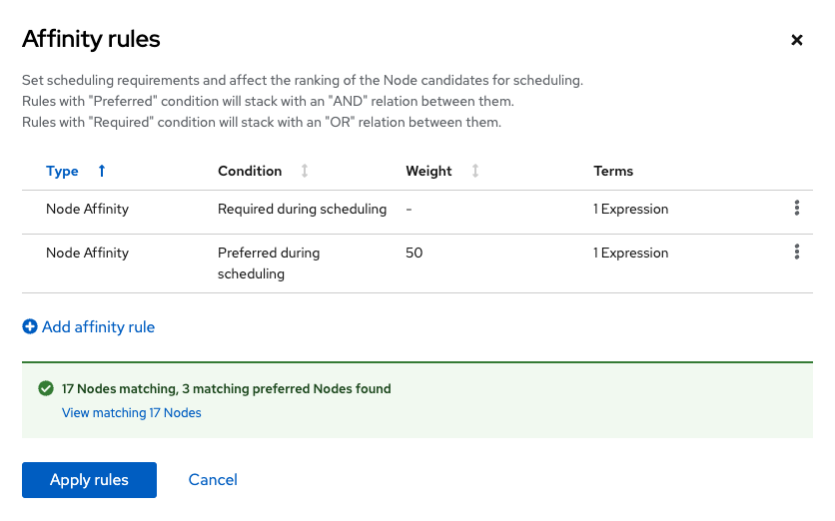Open kebab menu for Preferred rule
Image resolution: width=835 pixels, height=521 pixels.
[x=796, y=253]
